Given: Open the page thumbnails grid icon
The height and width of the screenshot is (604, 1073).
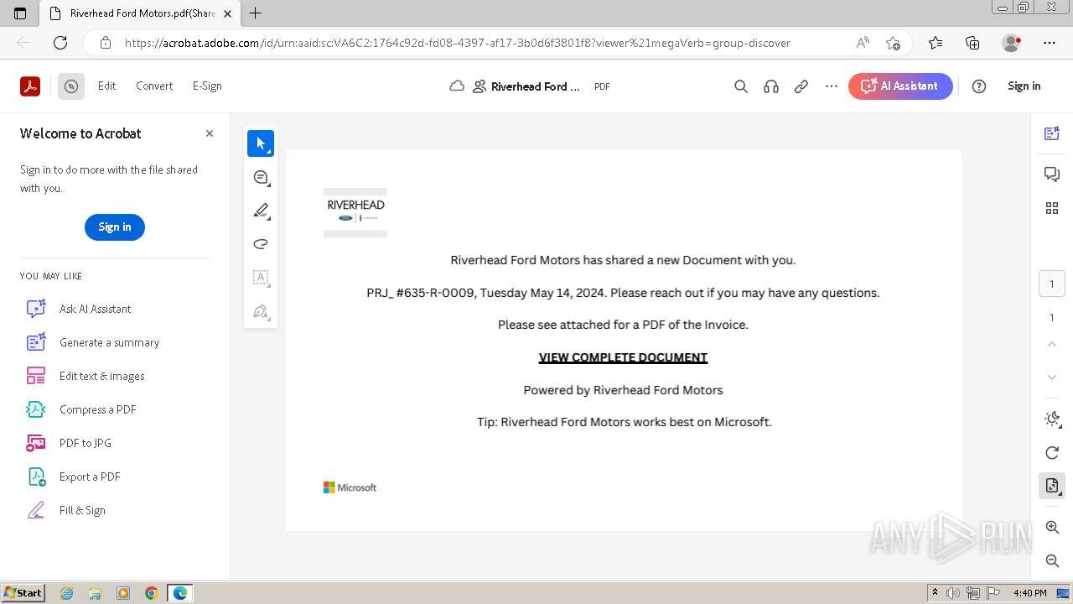Looking at the screenshot, I should 1052,208.
